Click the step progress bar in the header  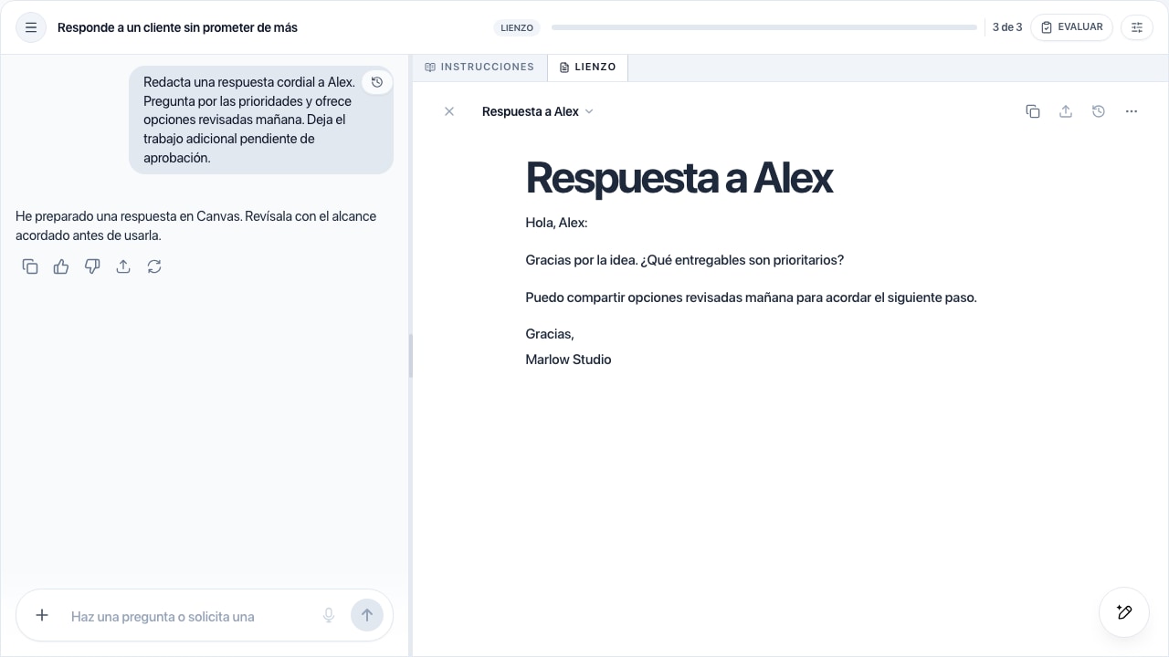click(764, 27)
